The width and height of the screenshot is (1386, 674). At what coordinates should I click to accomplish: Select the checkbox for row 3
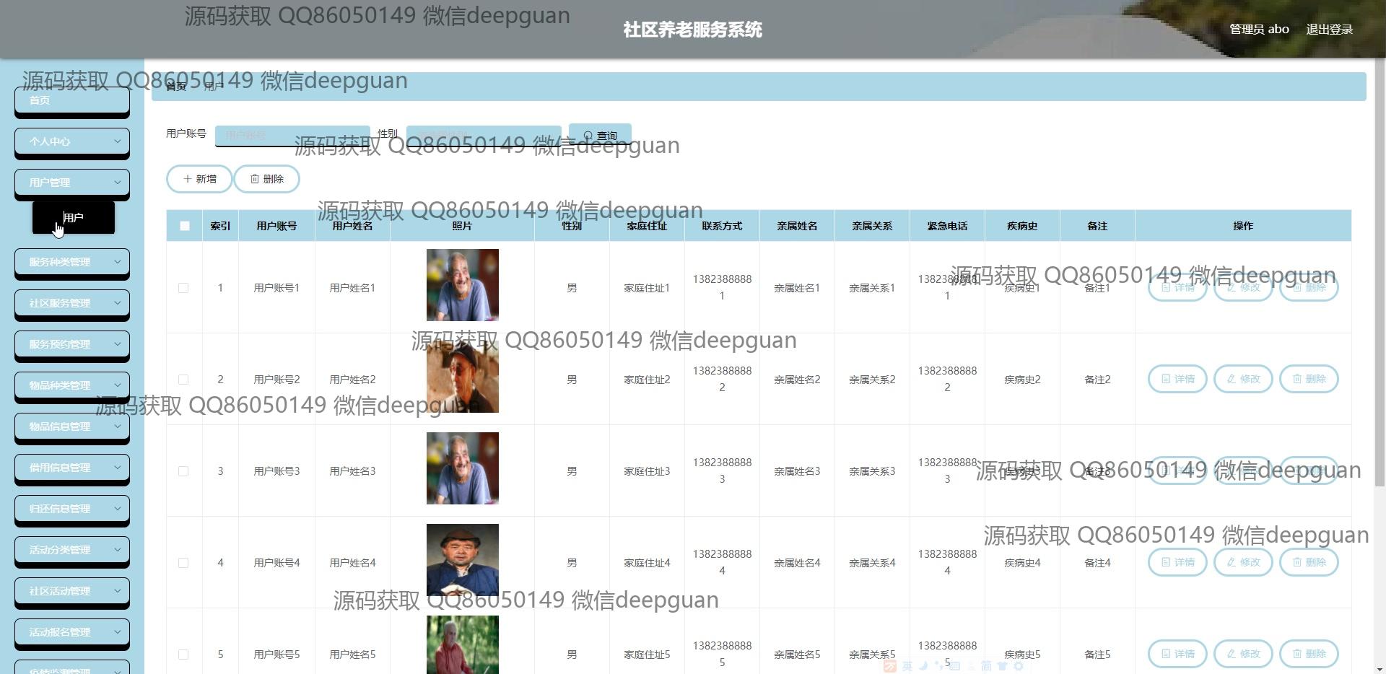183,471
